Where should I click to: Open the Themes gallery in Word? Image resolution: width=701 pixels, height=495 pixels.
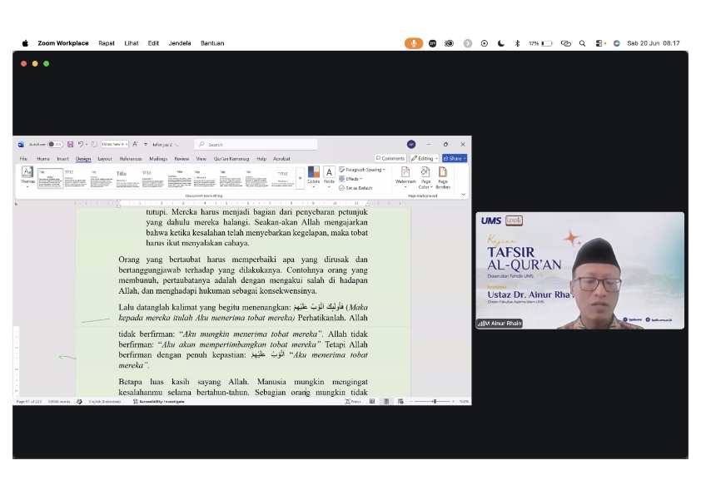pyautogui.click(x=27, y=176)
